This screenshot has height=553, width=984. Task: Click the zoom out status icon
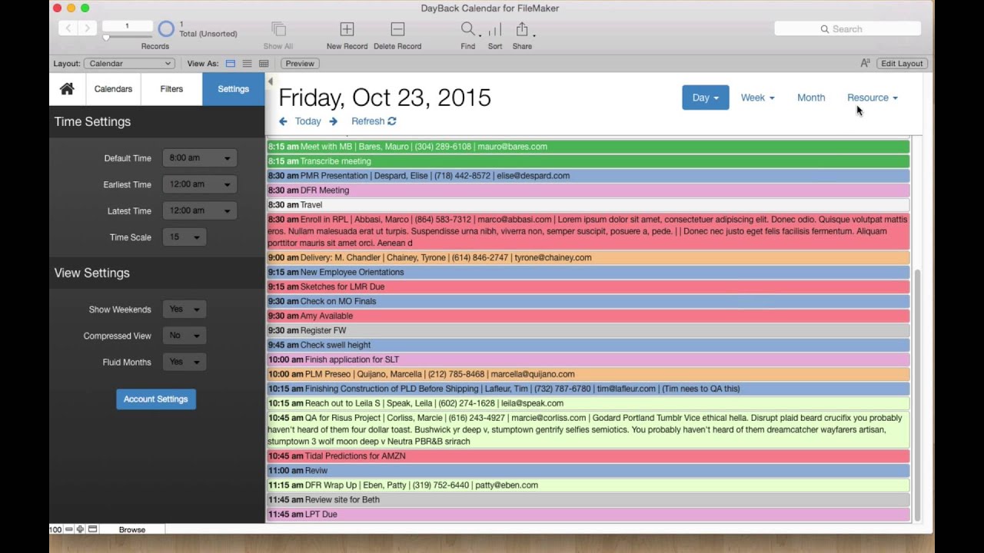pyautogui.click(x=68, y=529)
